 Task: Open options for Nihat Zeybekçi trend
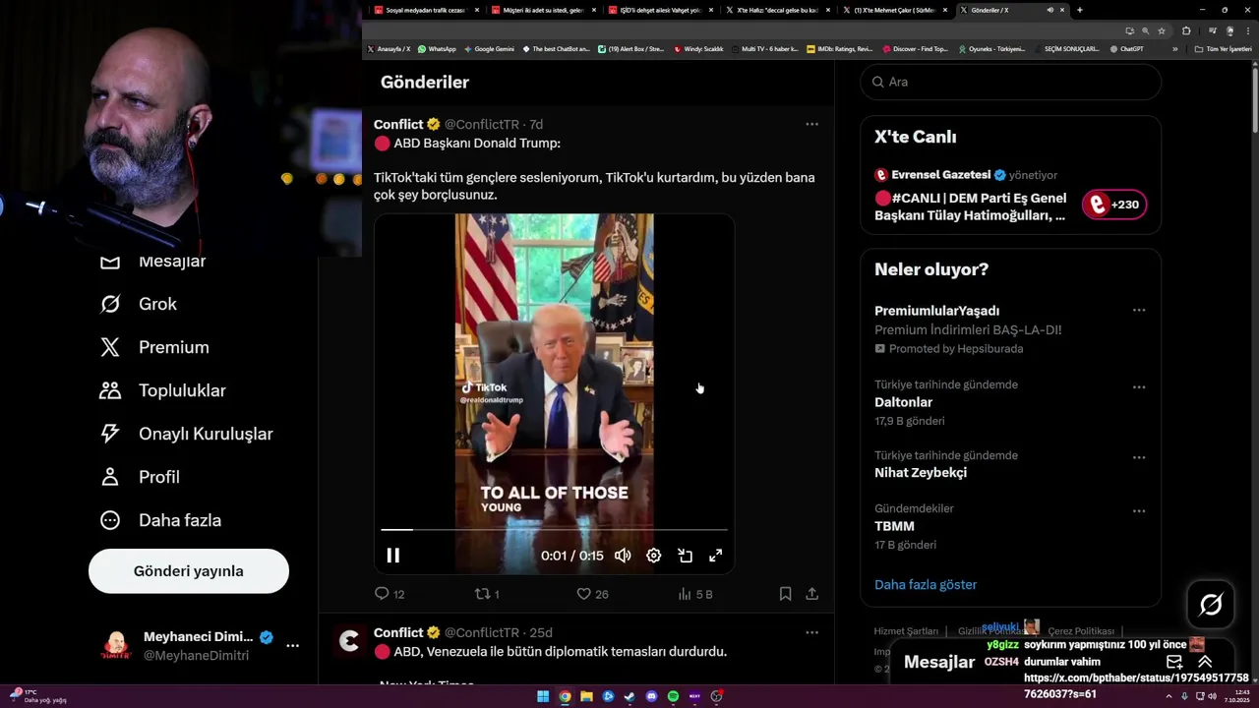1139,457
